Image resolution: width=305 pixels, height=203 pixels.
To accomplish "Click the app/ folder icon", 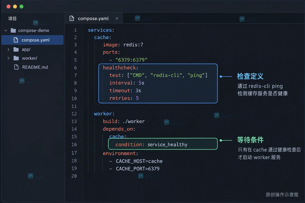I will [16, 50].
